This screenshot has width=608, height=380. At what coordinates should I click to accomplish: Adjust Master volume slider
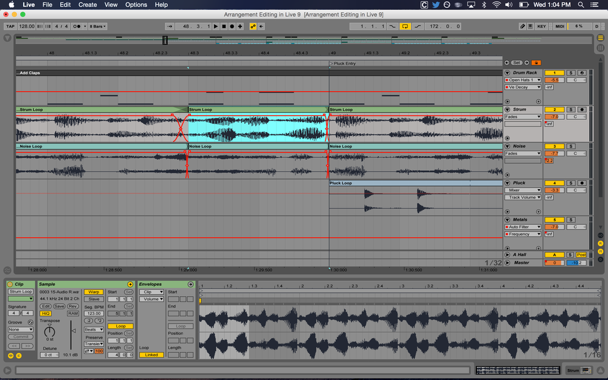point(554,263)
